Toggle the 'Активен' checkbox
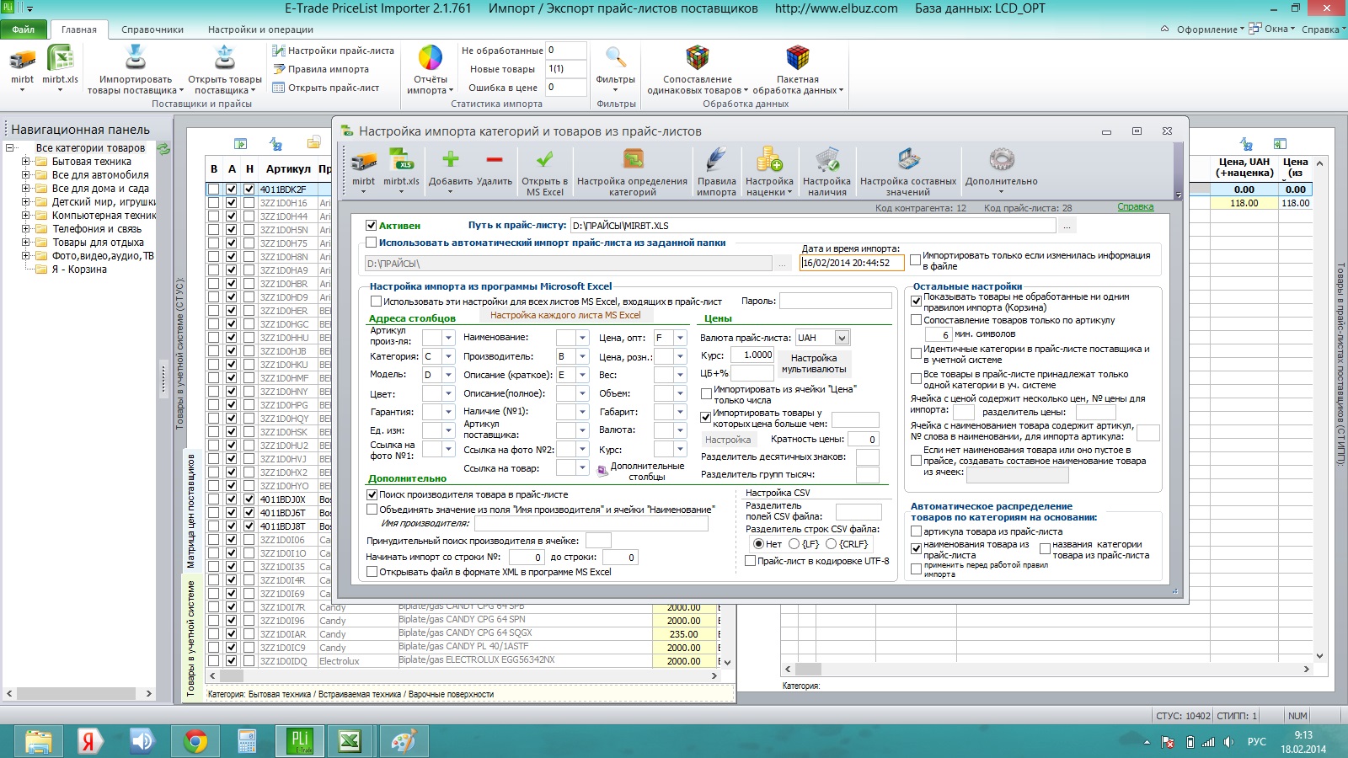 point(371,226)
